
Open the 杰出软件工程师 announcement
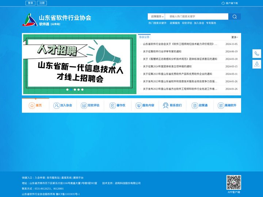pos(180,89)
